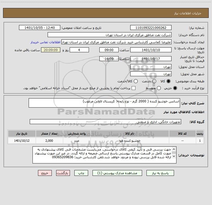Open اطلاعات تماس خریدار link

[x=45, y=42]
